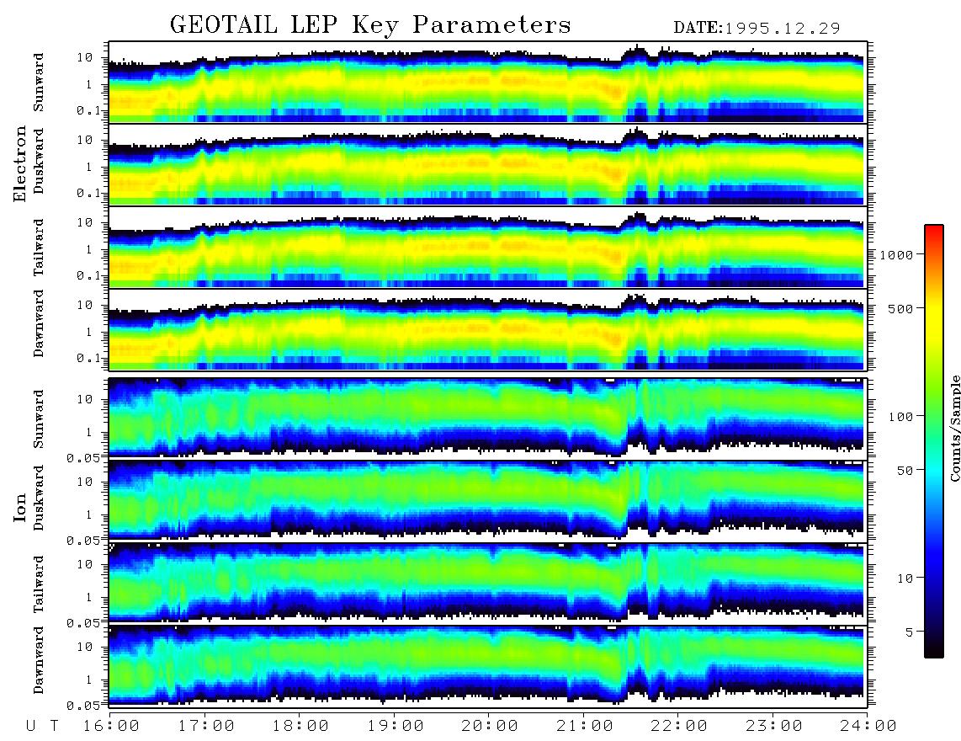This screenshot has width=961, height=741.
Task: Click the colorbar "10" tick label
Action: [905, 578]
